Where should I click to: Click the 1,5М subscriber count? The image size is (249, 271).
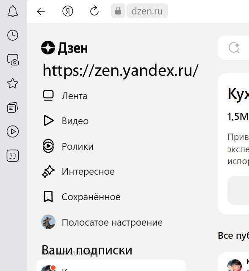tap(238, 117)
